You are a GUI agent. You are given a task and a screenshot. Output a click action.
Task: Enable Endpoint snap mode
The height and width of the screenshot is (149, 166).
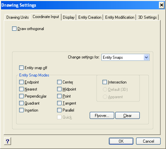click(21, 82)
